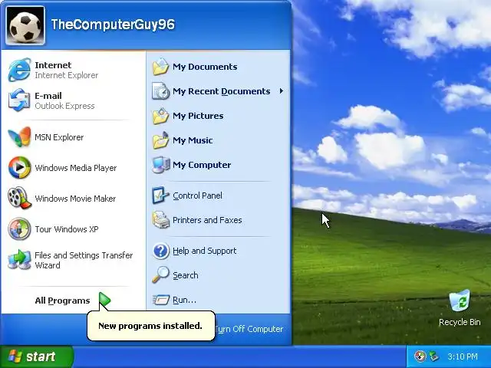
Task: Click the Tour Windows XP icon
Action: coord(19,228)
